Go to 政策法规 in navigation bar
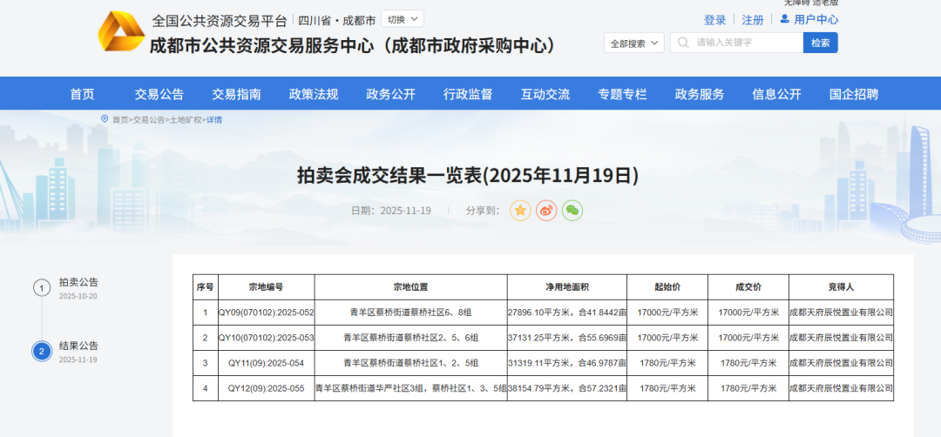The width and height of the screenshot is (941, 437). tap(313, 95)
